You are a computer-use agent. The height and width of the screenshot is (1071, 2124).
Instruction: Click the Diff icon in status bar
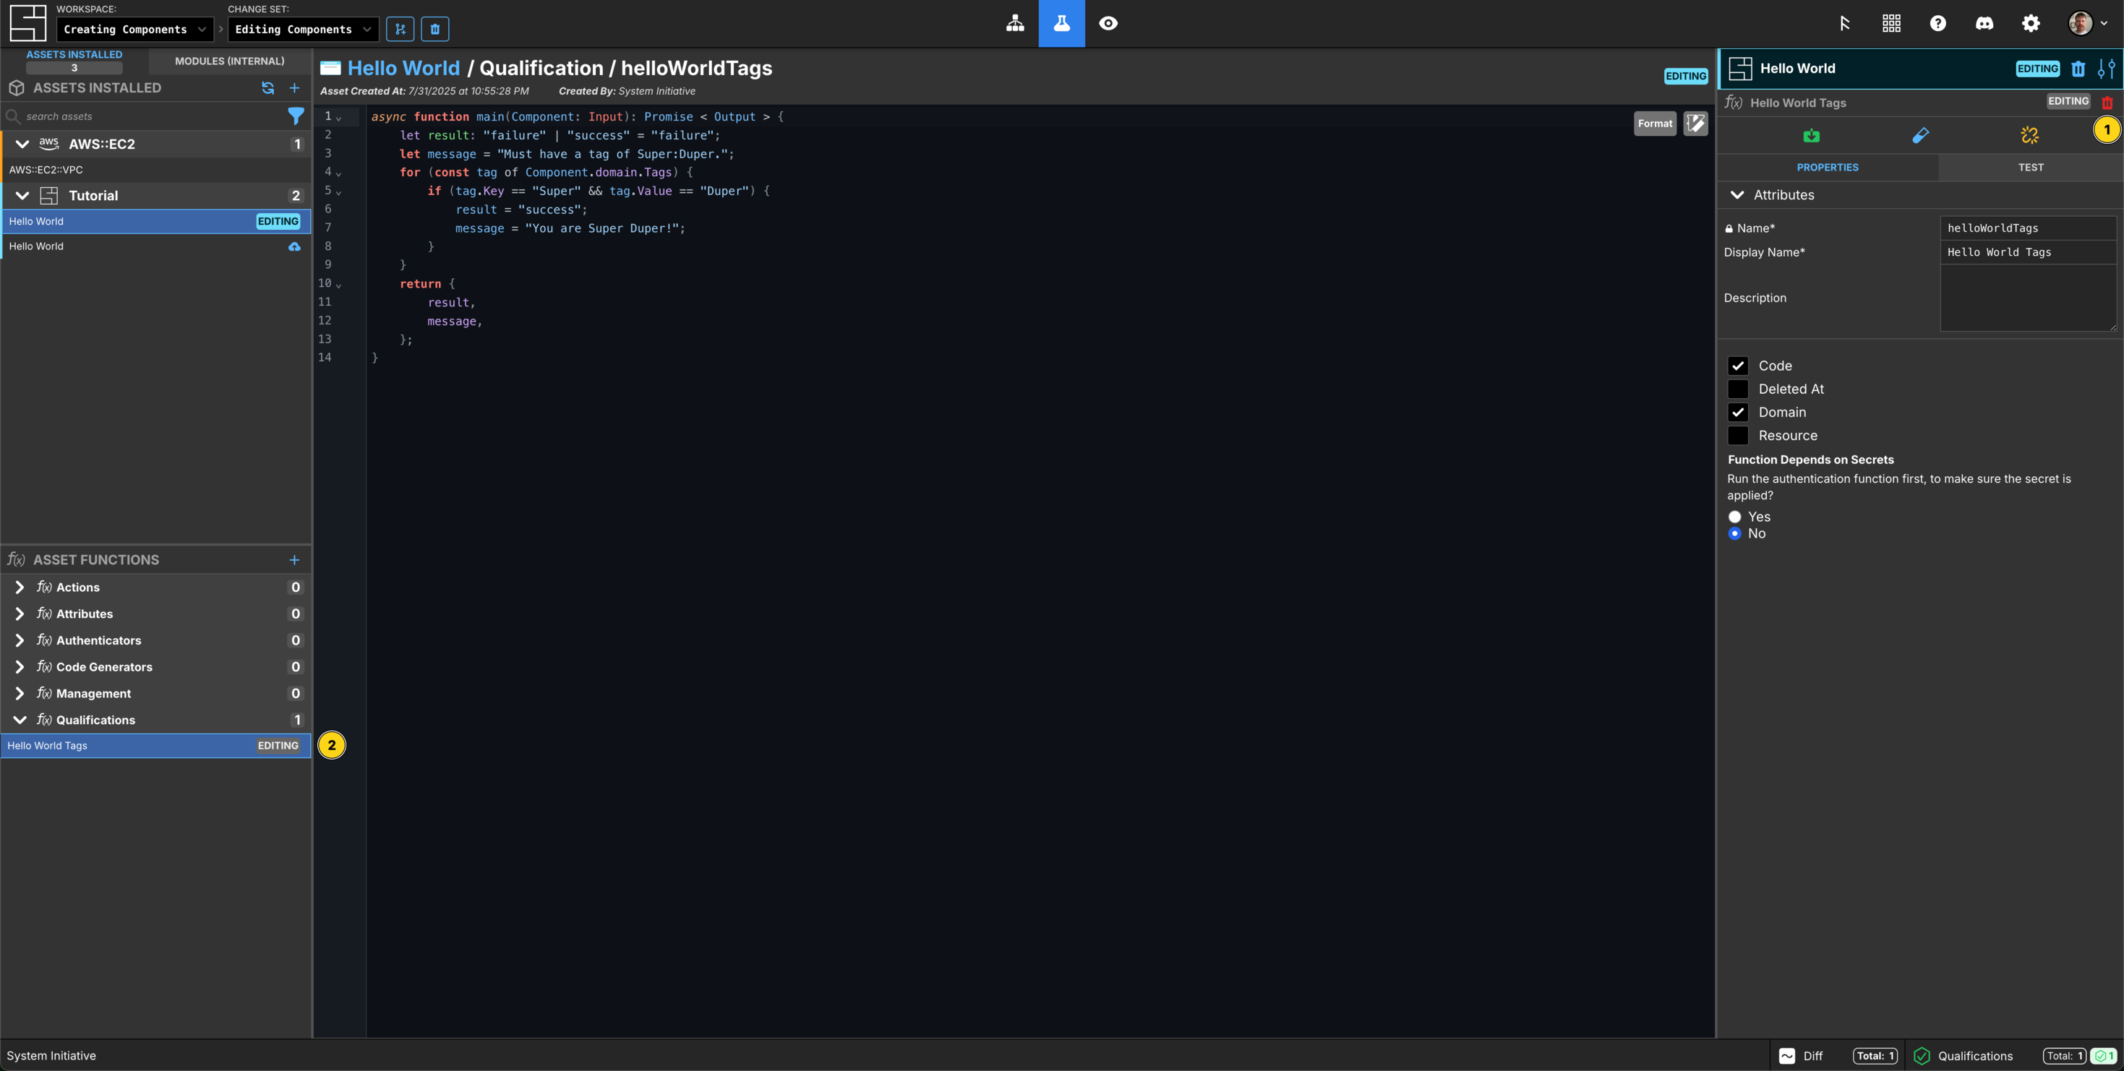1786,1055
